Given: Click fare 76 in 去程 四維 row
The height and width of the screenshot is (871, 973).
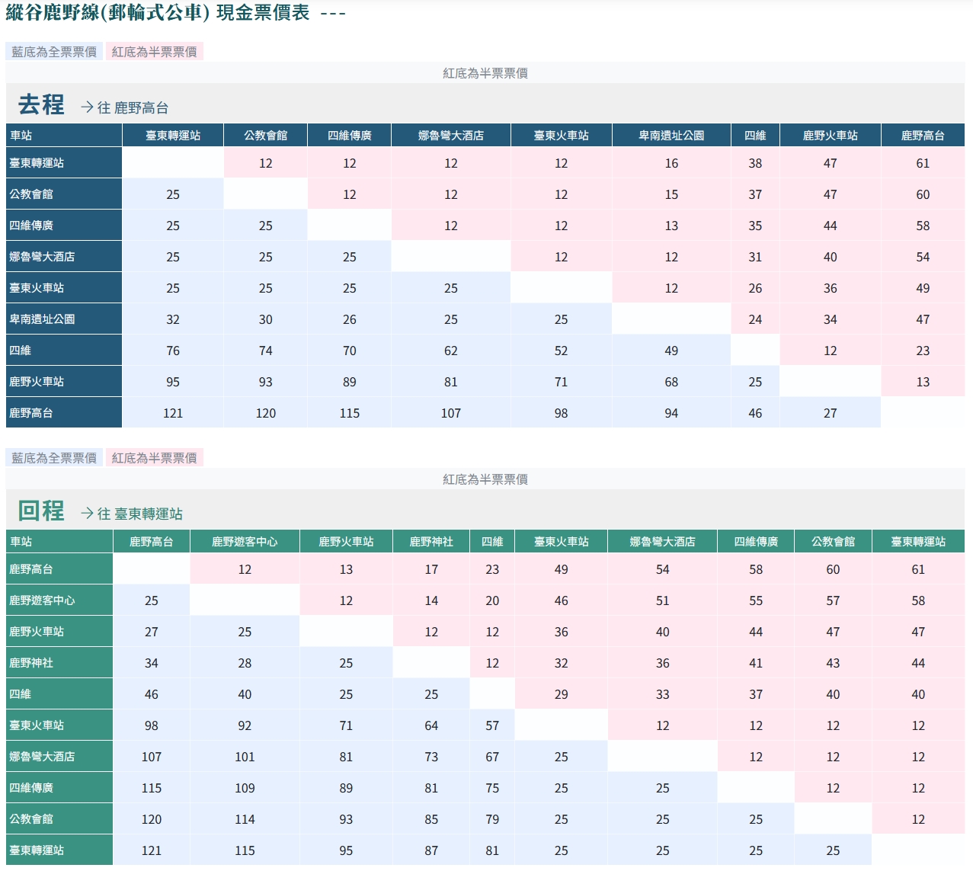Looking at the screenshot, I should point(173,351).
